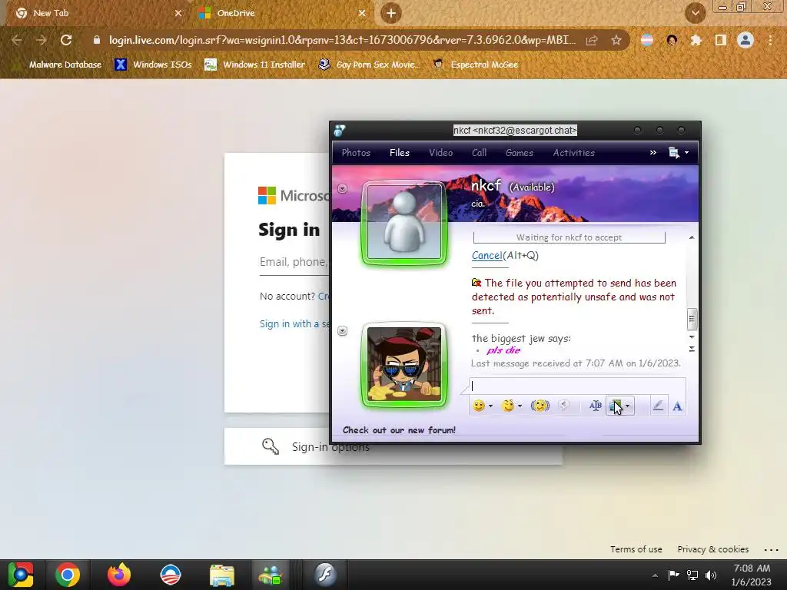Viewport: 787px width, 590px height.
Task: Open Windows 11 Installer bookmark
Action: [x=255, y=65]
